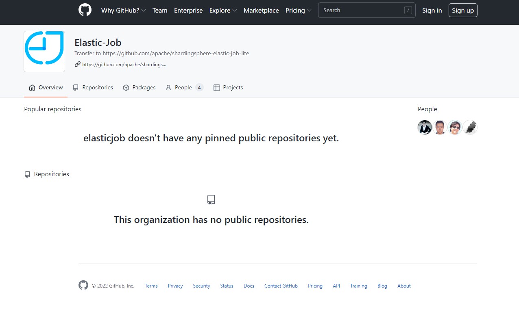The width and height of the screenshot is (519, 318).
Task: Open API link in footer
Action: [x=336, y=286]
